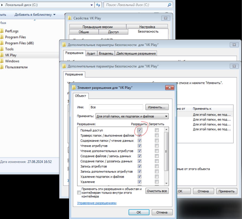
Task: Toggle Allow for 'Чтение атрибутов'
Action: pos(140,146)
